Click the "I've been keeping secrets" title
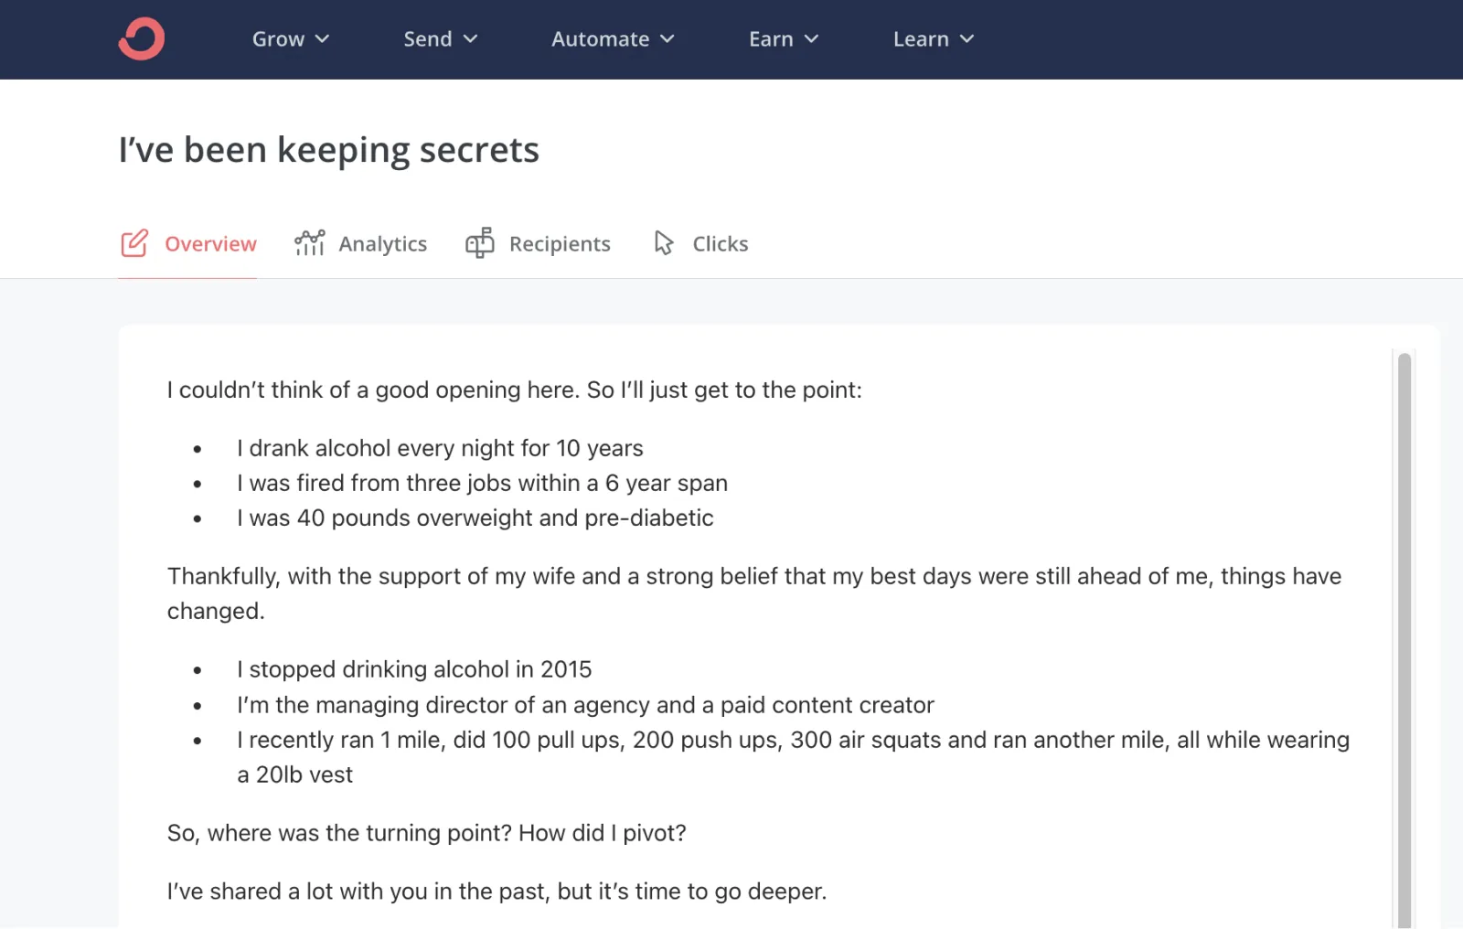The width and height of the screenshot is (1463, 929). coord(329,150)
